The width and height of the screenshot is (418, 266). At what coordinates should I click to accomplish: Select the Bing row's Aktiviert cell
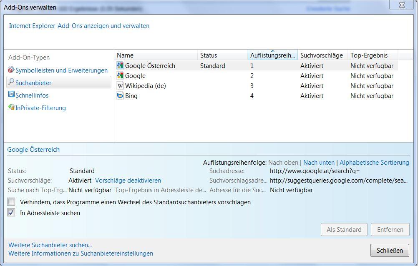coord(312,96)
